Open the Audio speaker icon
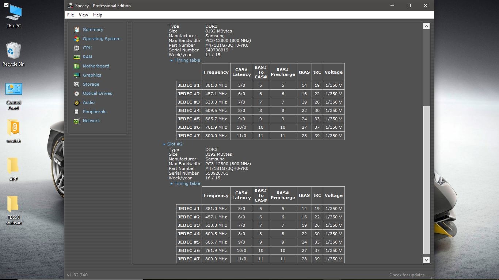Screen dimensions: 499x280 pyautogui.click(x=76, y=102)
